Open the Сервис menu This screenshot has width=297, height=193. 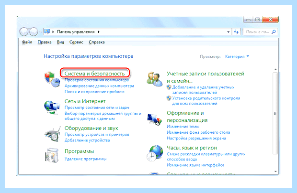click(x=76, y=42)
